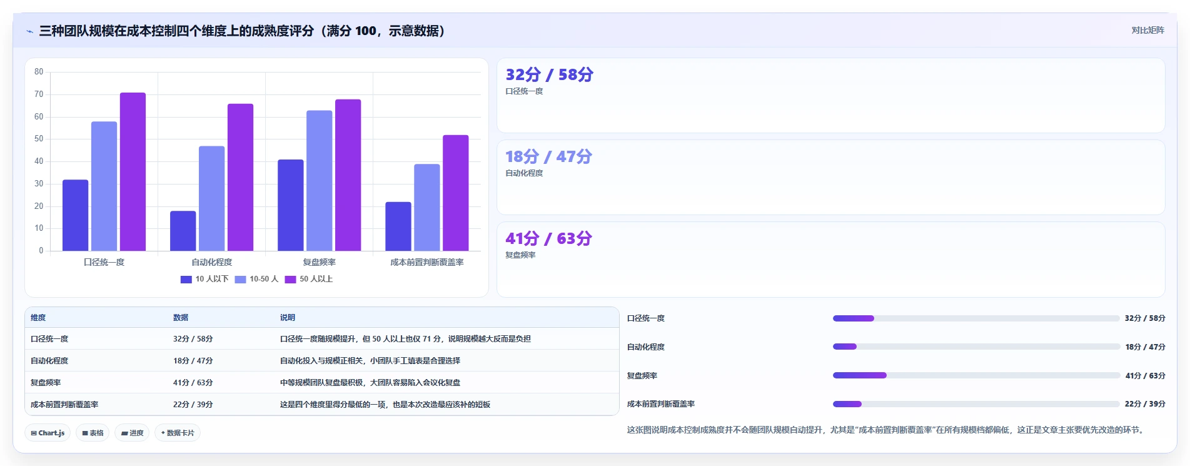The height and width of the screenshot is (466, 1190).
Task: Click the 10-50 人 bar for 复盘频率
Action: 319,181
